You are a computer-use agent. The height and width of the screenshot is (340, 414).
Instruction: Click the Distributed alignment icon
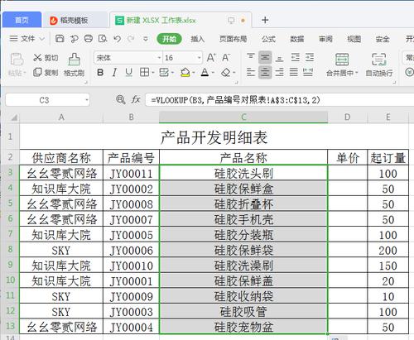(x=308, y=73)
